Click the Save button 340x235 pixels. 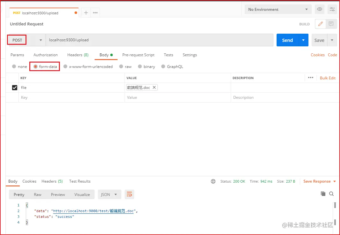click(319, 40)
